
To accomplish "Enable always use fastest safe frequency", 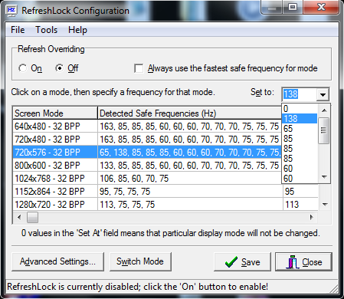I will pyautogui.click(x=139, y=68).
